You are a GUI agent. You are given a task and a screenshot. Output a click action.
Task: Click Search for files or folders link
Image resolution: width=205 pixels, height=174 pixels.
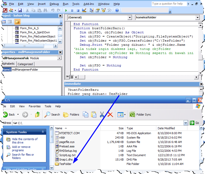click(23, 156)
